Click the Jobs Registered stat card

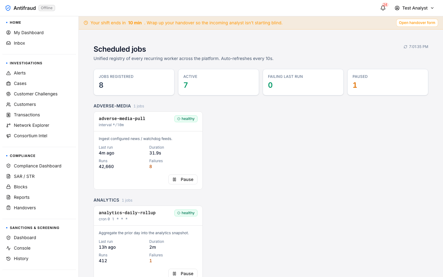(134, 82)
